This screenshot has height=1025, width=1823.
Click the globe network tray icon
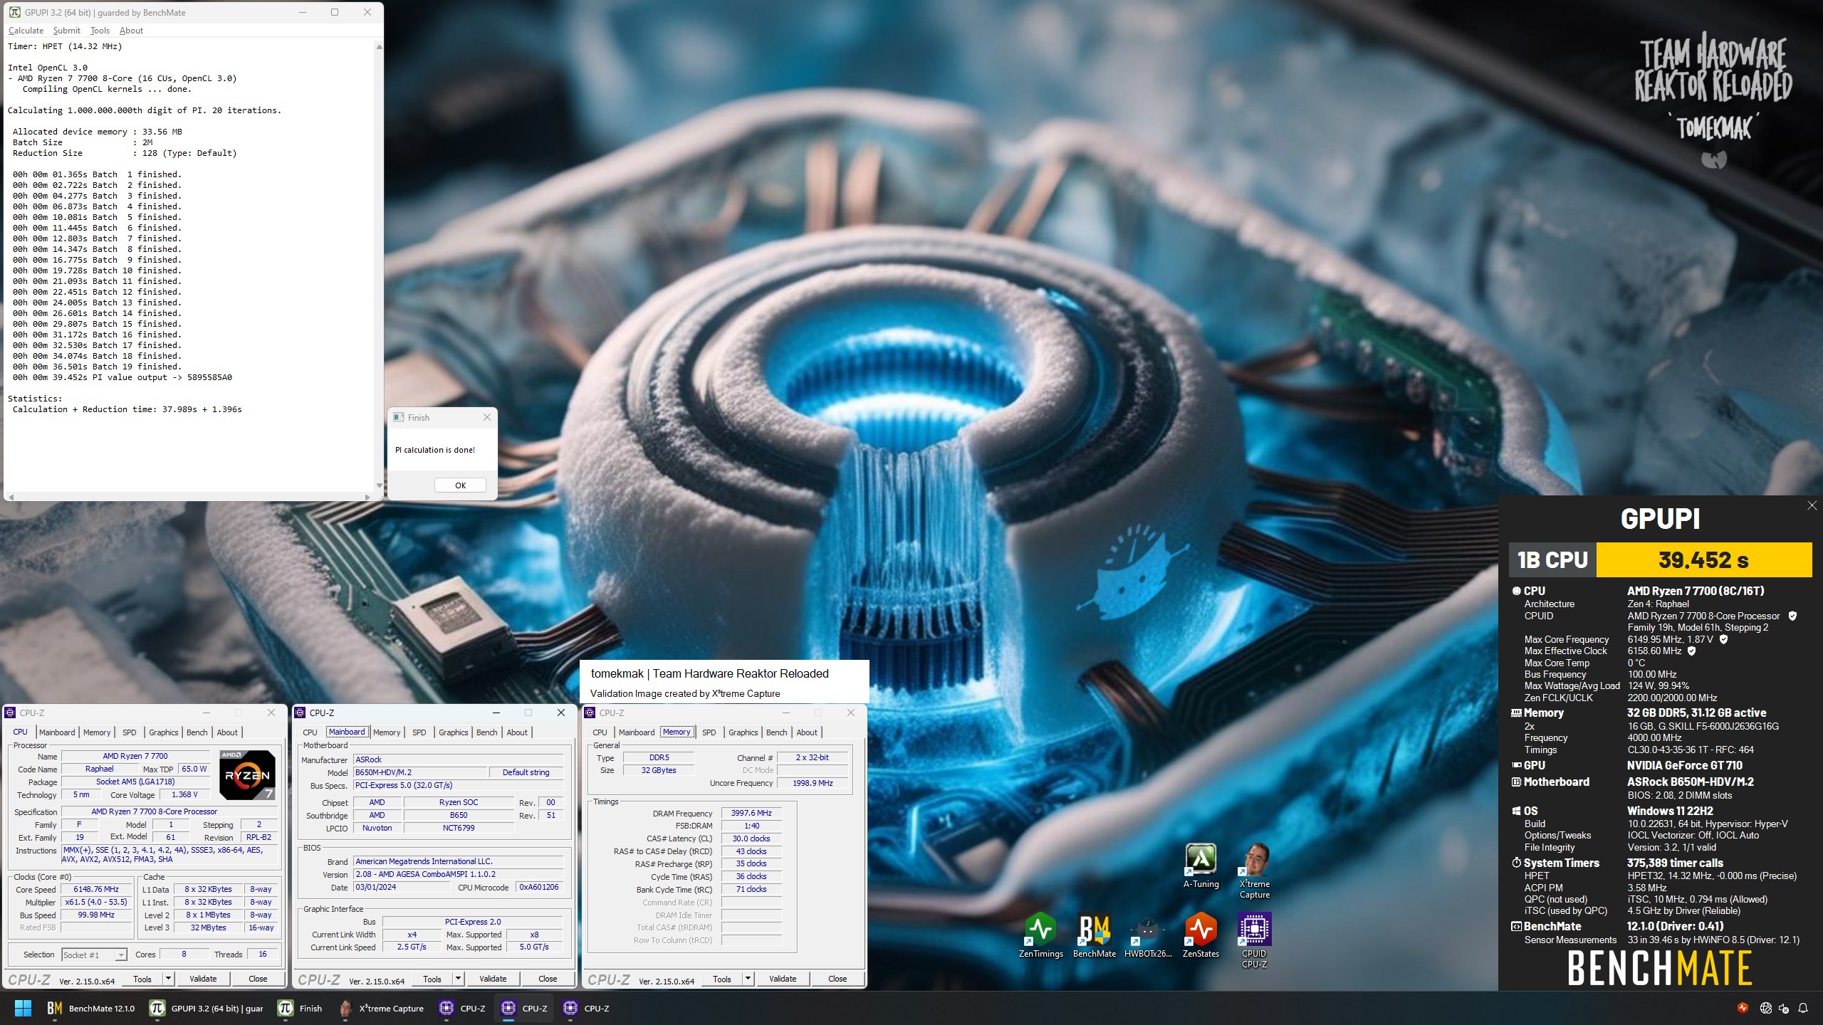(x=1765, y=1008)
